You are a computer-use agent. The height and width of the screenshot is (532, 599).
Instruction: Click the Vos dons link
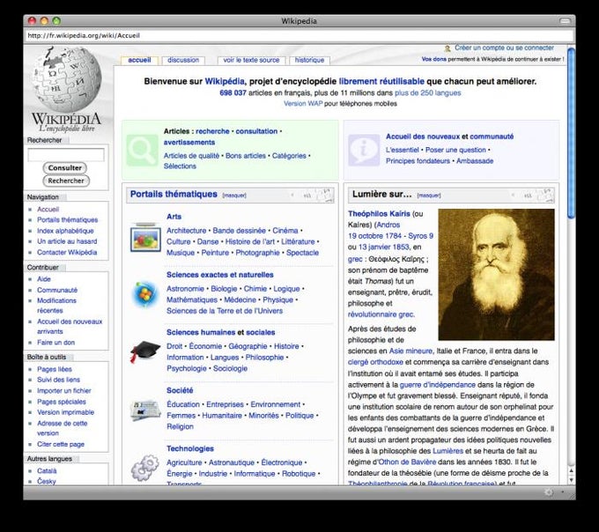click(433, 59)
